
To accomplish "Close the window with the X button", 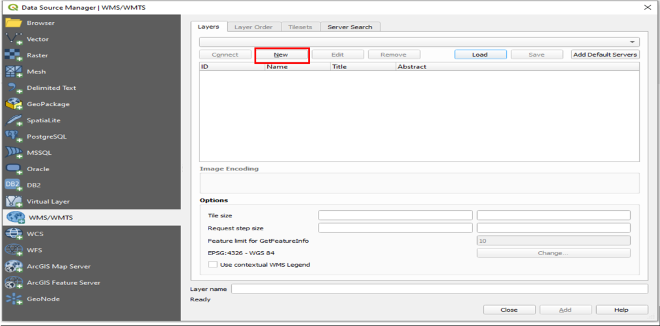I will coord(648,7).
